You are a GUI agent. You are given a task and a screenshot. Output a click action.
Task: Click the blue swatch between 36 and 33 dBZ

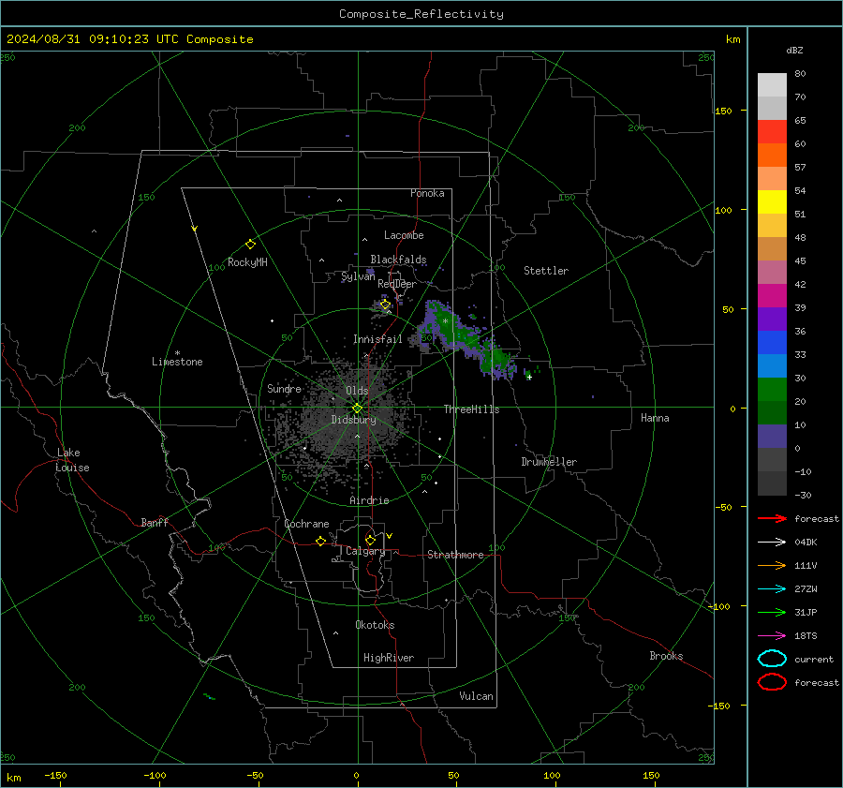click(772, 343)
